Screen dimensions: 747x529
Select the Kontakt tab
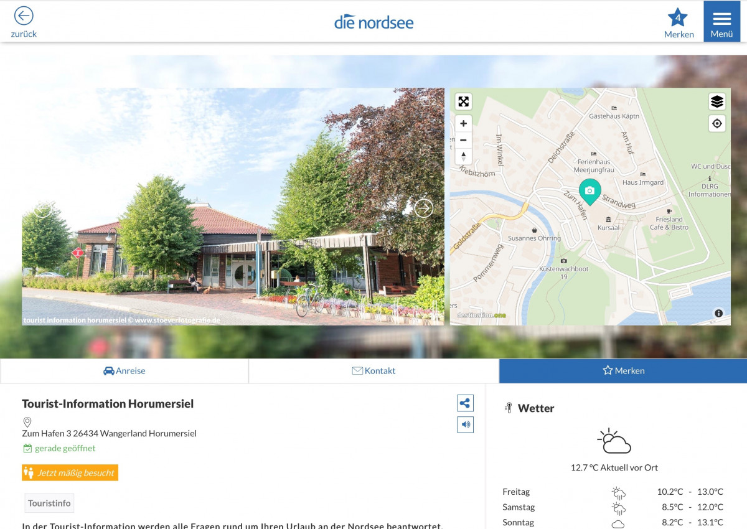[374, 371]
